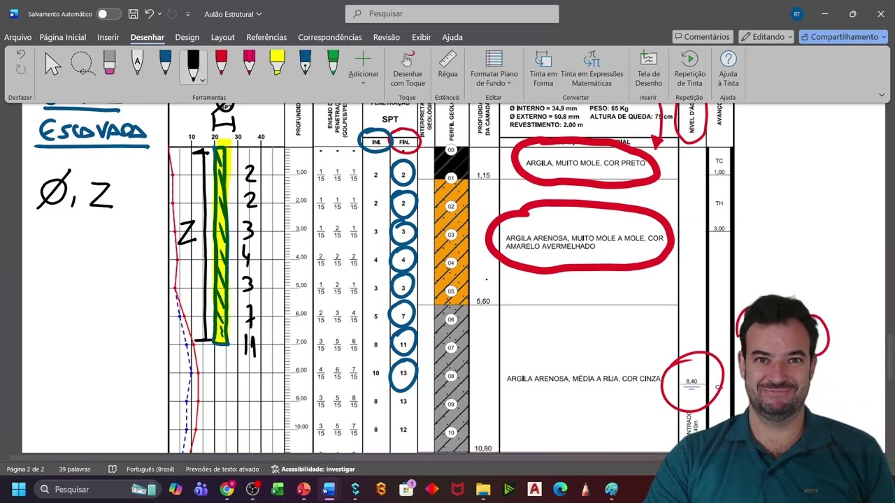Switch to Exibir tab

click(421, 37)
